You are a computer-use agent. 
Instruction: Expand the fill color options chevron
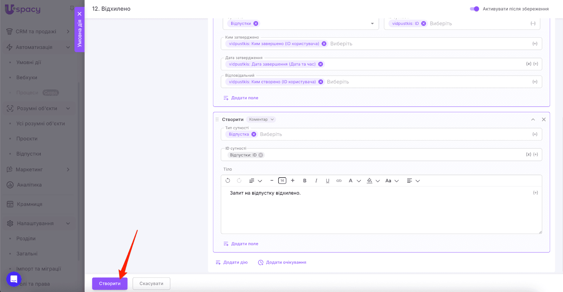pos(378,181)
